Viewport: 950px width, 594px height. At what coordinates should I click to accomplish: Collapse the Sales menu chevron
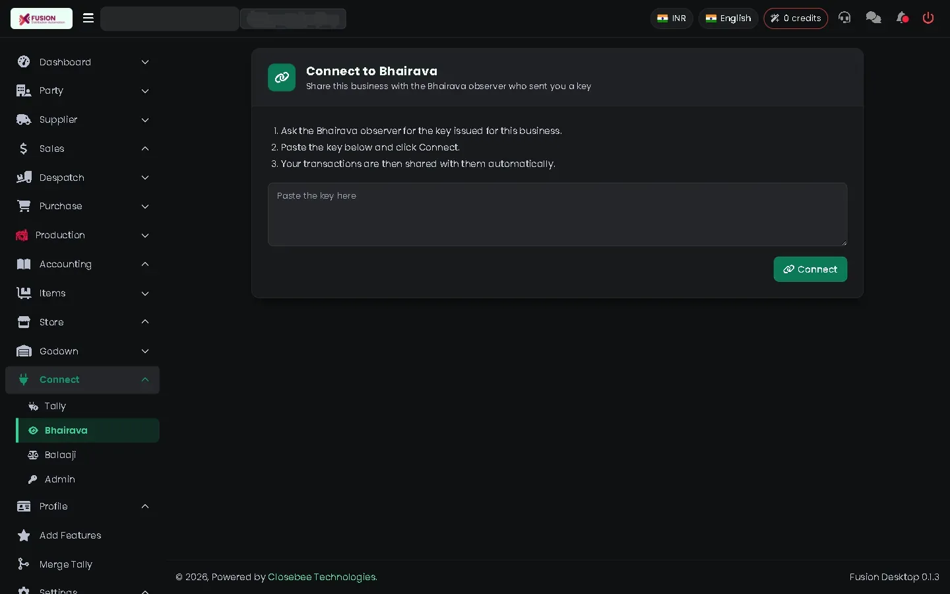click(145, 148)
